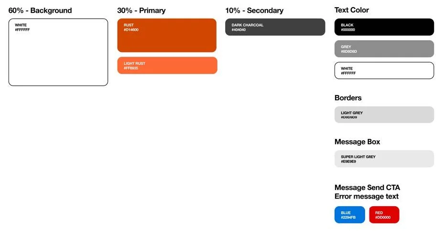Click the Light Grey #D9D9D9 border swatch
The image size is (444, 232).
coord(384,115)
